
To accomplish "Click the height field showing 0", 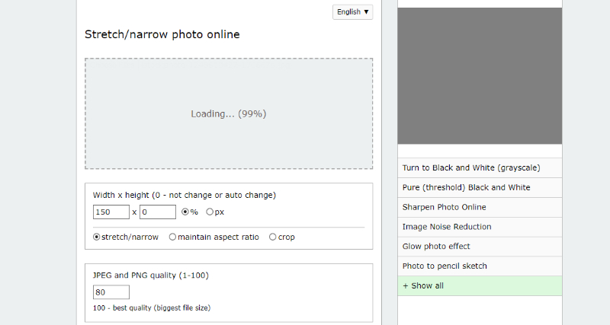I will (x=158, y=212).
